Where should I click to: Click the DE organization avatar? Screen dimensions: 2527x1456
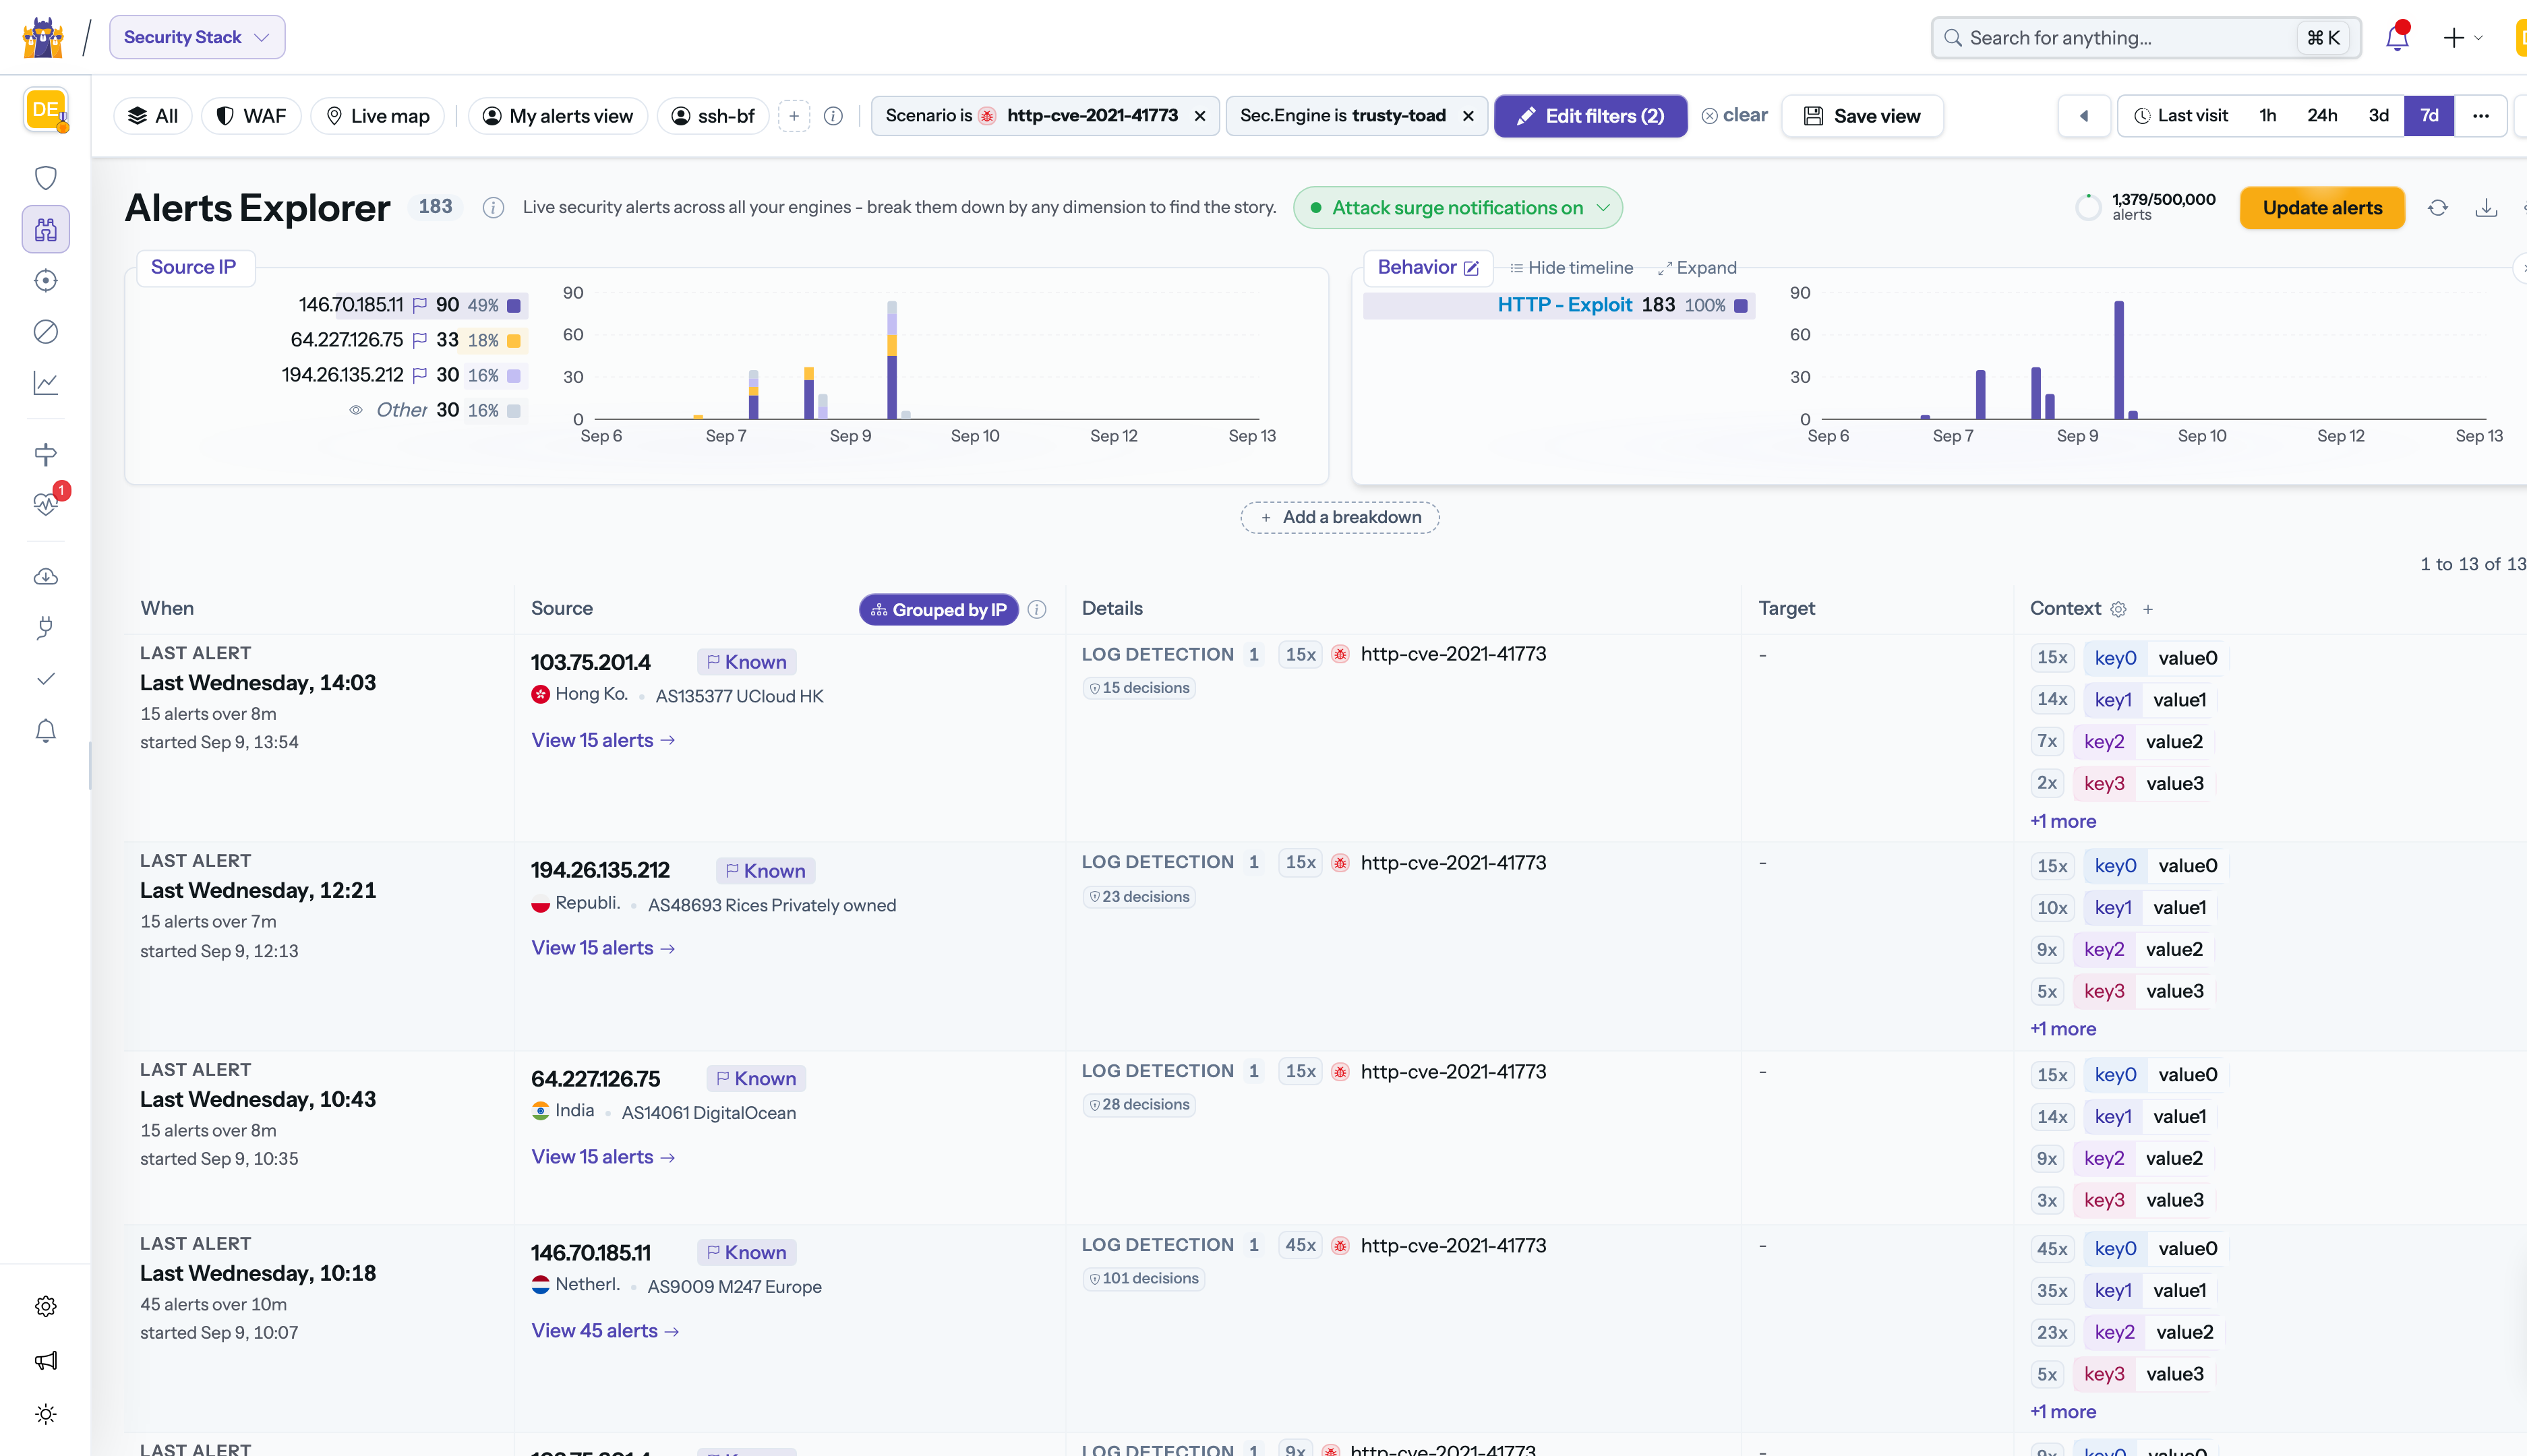click(x=46, y=110)
